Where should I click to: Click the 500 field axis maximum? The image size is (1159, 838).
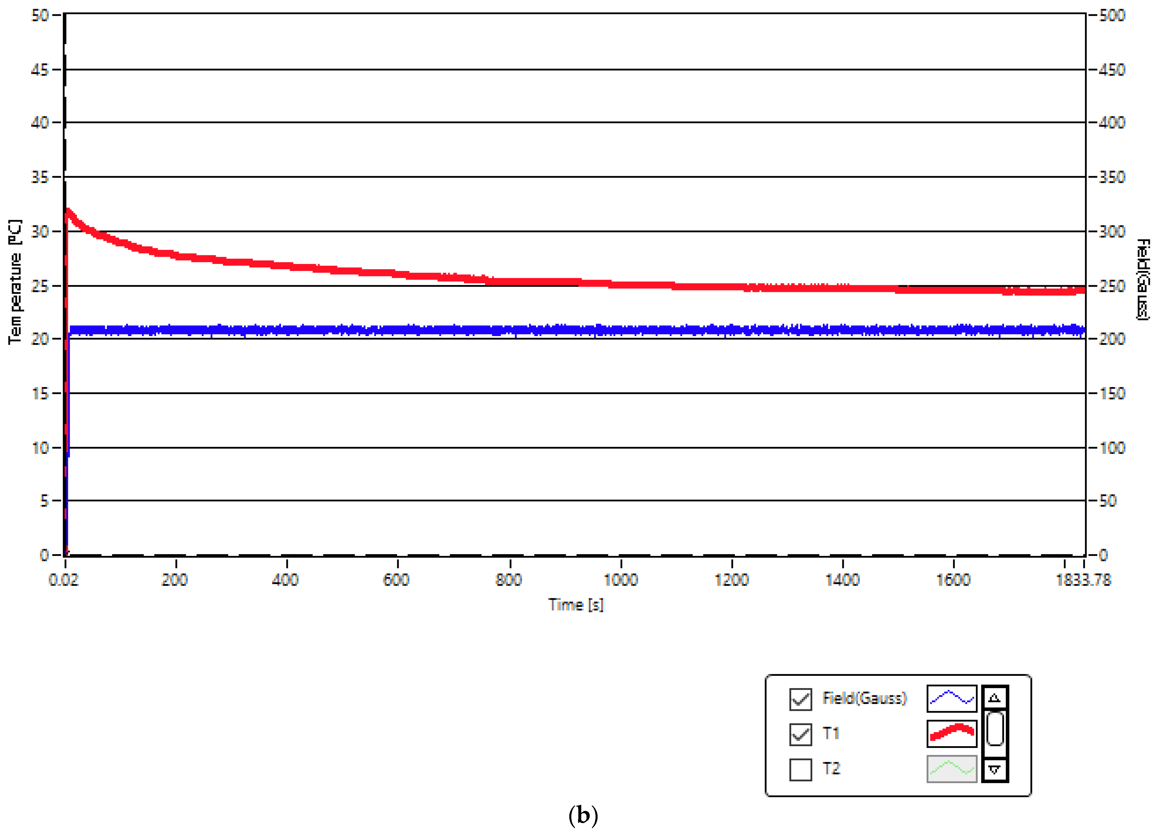pos(1112,15)
